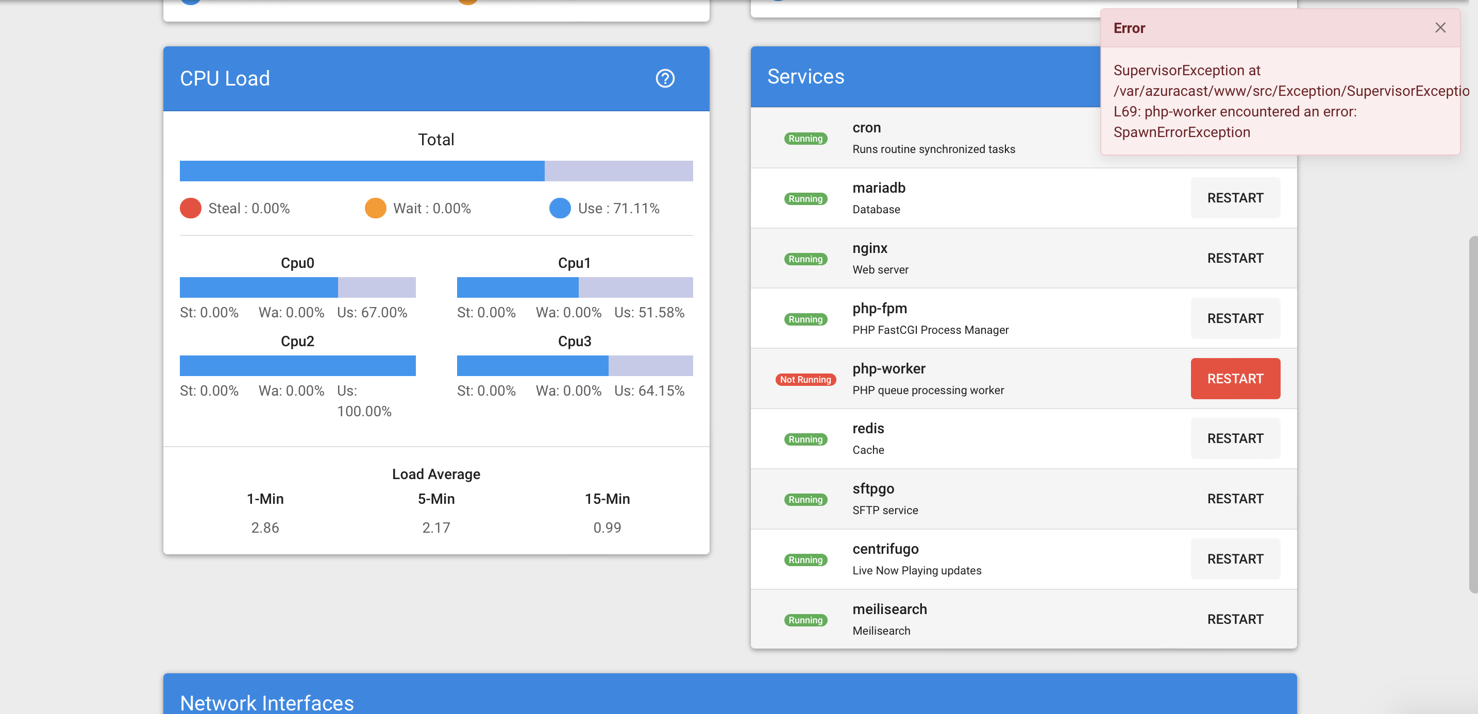
Task: Restart the centrifugo service
Action: [1235, 558]
